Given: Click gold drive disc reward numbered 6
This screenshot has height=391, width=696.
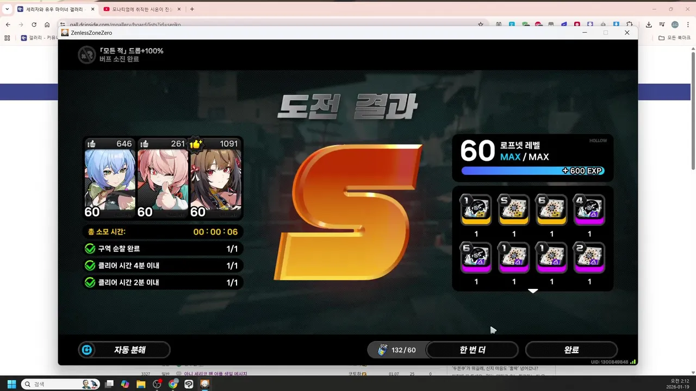Looking at the screenshot, I should tap(551, 210).
